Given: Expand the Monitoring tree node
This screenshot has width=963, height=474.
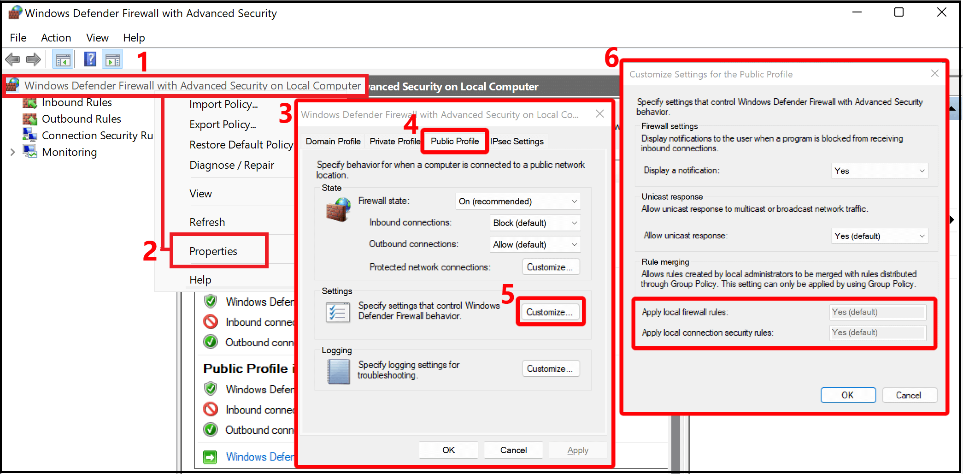Looking at the screenshot, I should point(12,152).
